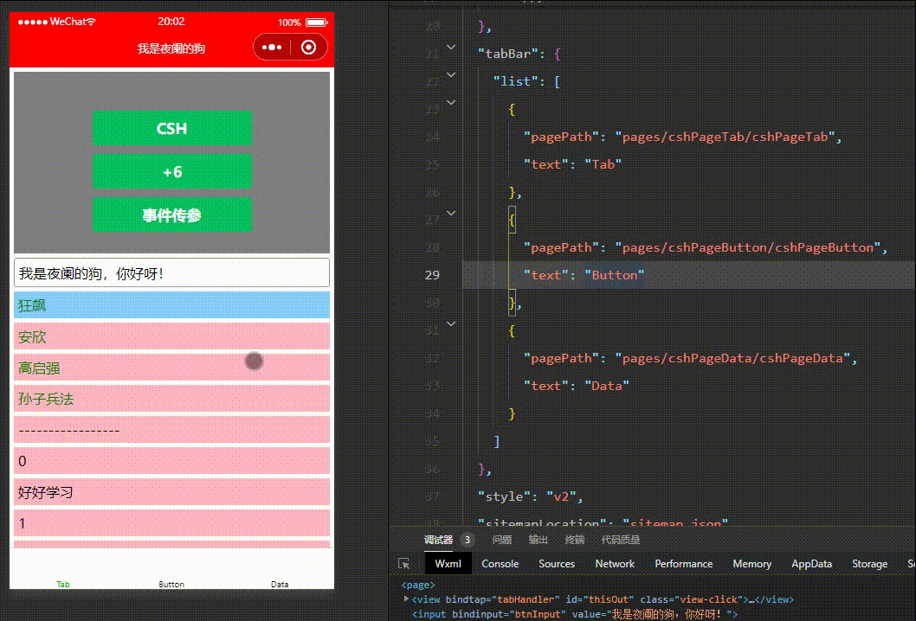This screenshot has height=621, width=916.
Task: Switch to the Performance devtools tab
Action: tap(683, 564)
